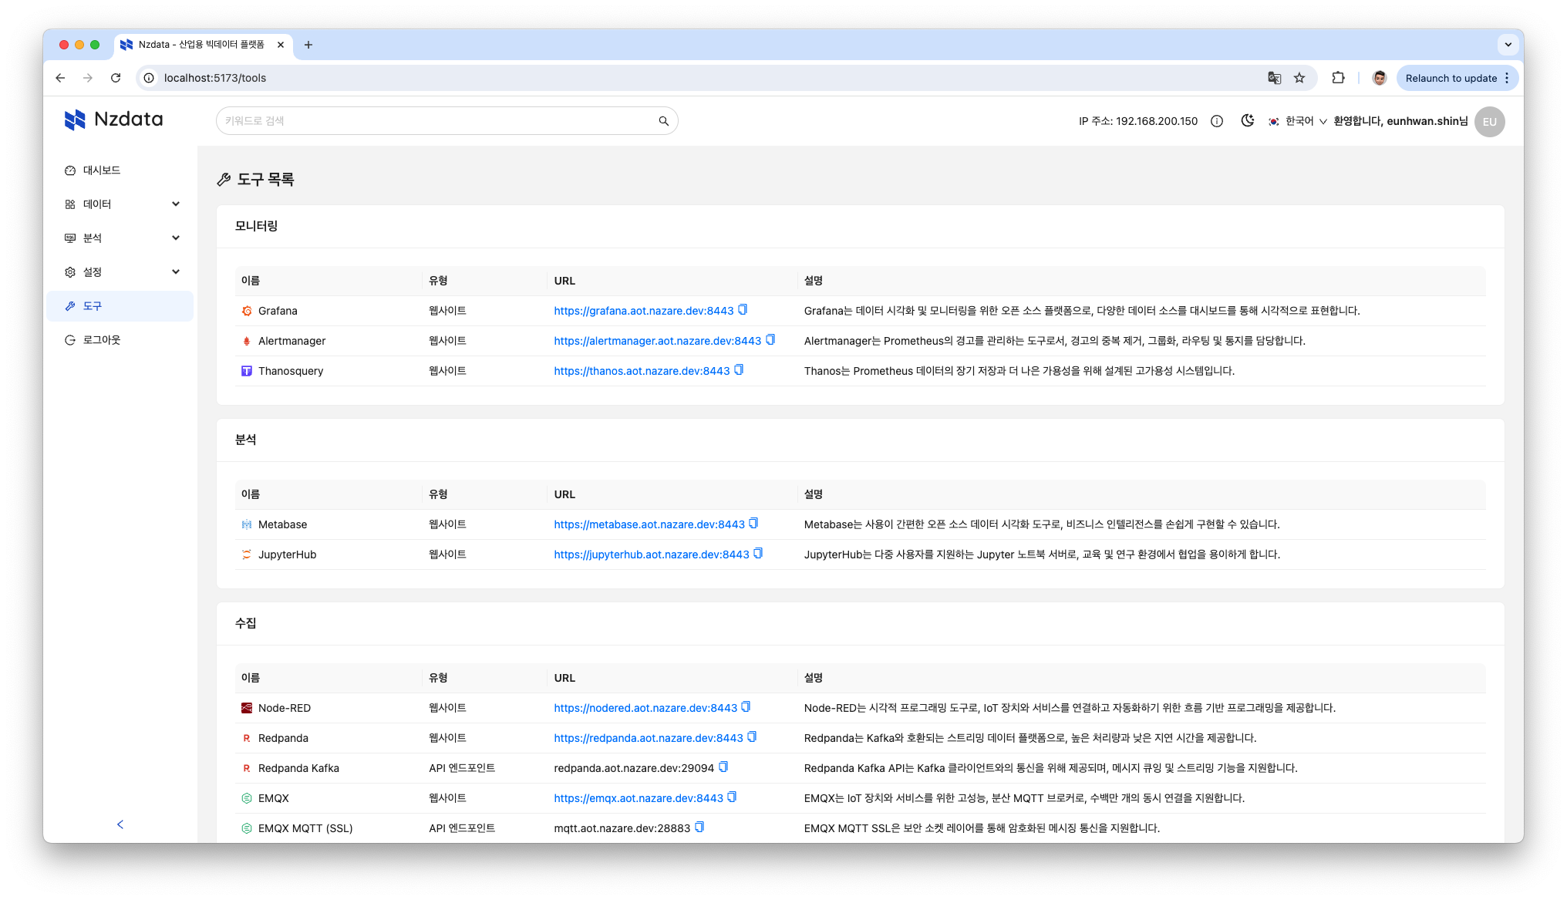Close the Nzdata browser tab
Image resolution: width=1567 pixels, height=900 pixels.
(x=281, y=45)
